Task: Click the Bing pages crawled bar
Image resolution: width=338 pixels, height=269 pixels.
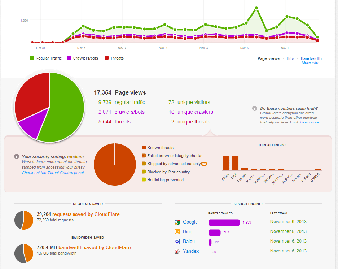Action: point(215,232)
